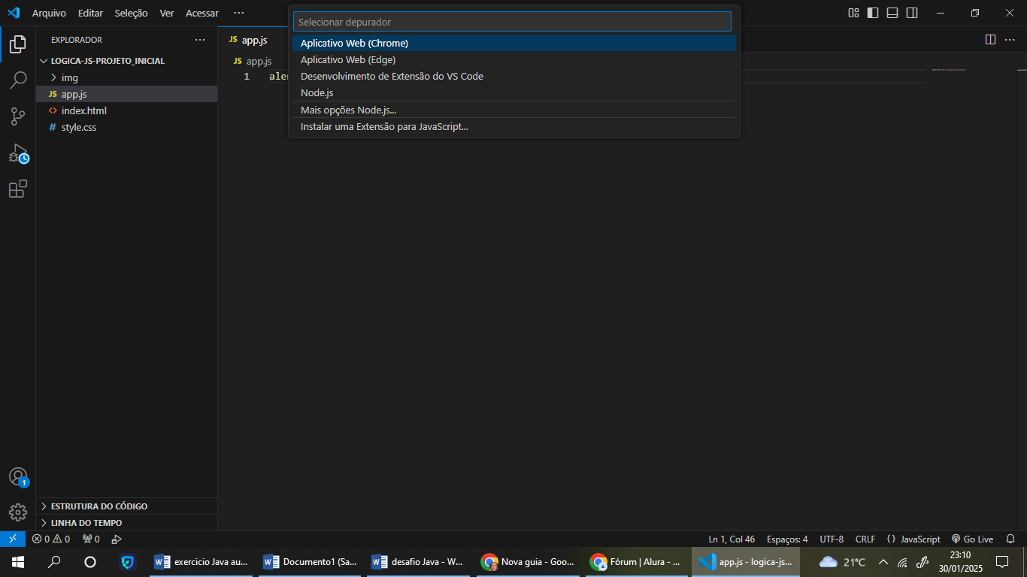Toggle Primary Side Bar layout icon
Viewport: 1027px width, 577px height.
[x=873, y=13]
